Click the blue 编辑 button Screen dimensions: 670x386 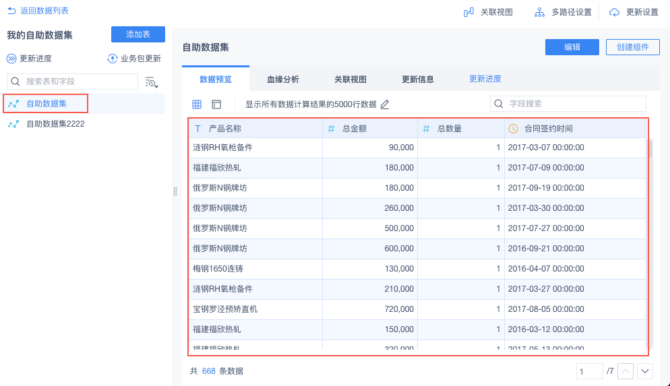(572, 47)
